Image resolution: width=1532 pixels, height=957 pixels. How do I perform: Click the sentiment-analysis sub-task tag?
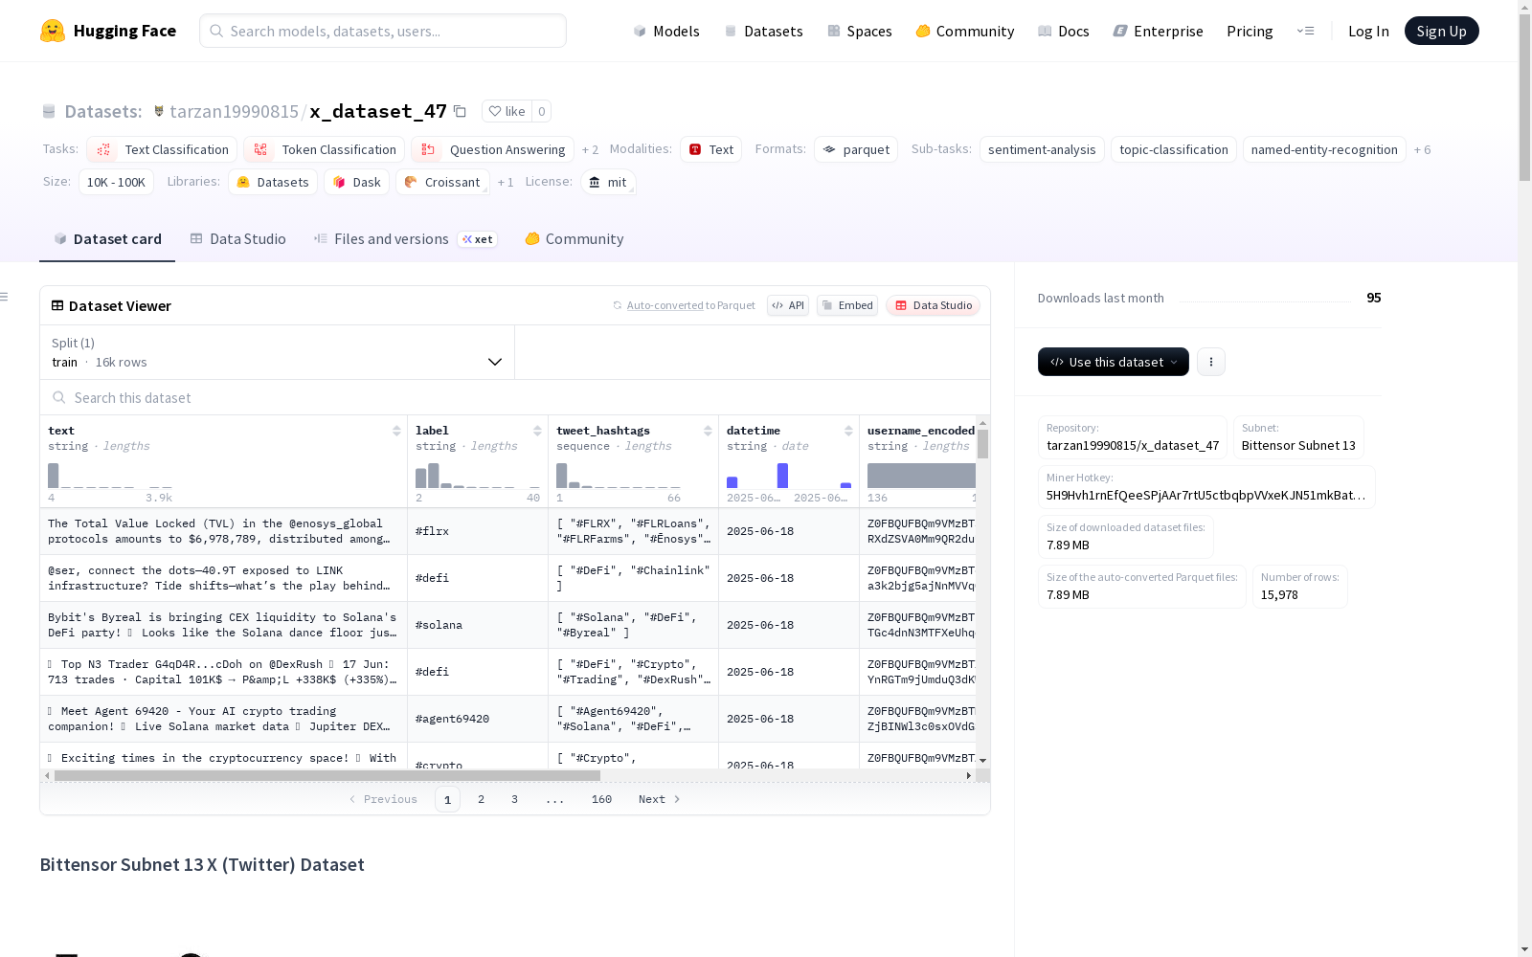(1042, 149)
